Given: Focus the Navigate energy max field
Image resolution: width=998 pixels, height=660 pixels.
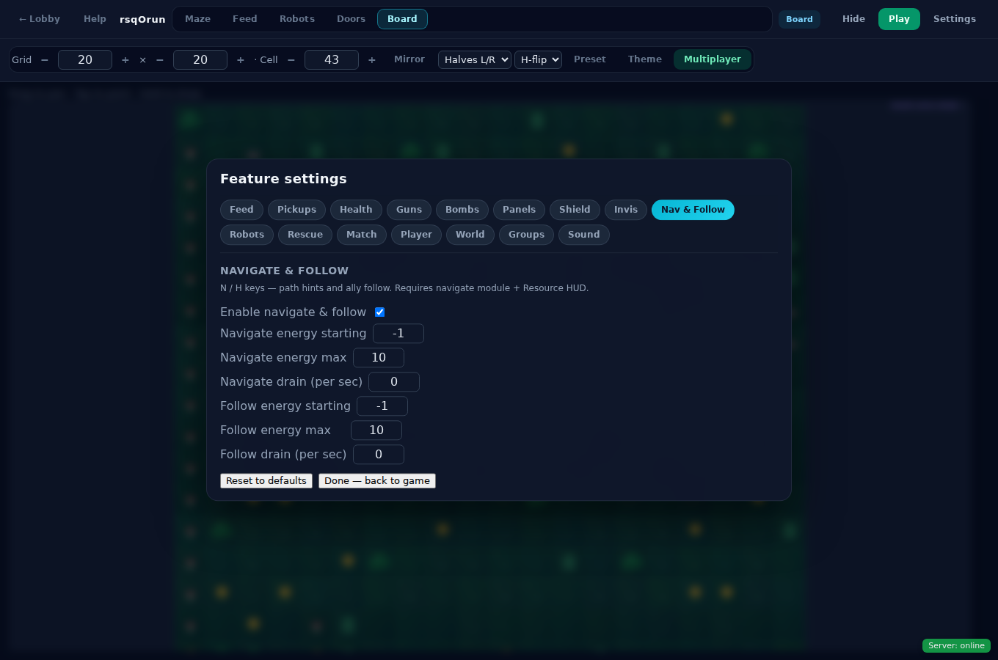Looking at the screenshot, I should tap(379, 358).
